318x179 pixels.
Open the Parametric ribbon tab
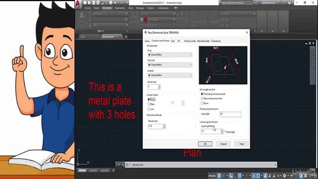click(x=120, y=8)
